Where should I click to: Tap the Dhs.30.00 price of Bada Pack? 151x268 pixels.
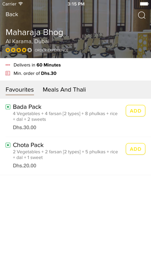[x=25, y=127]
